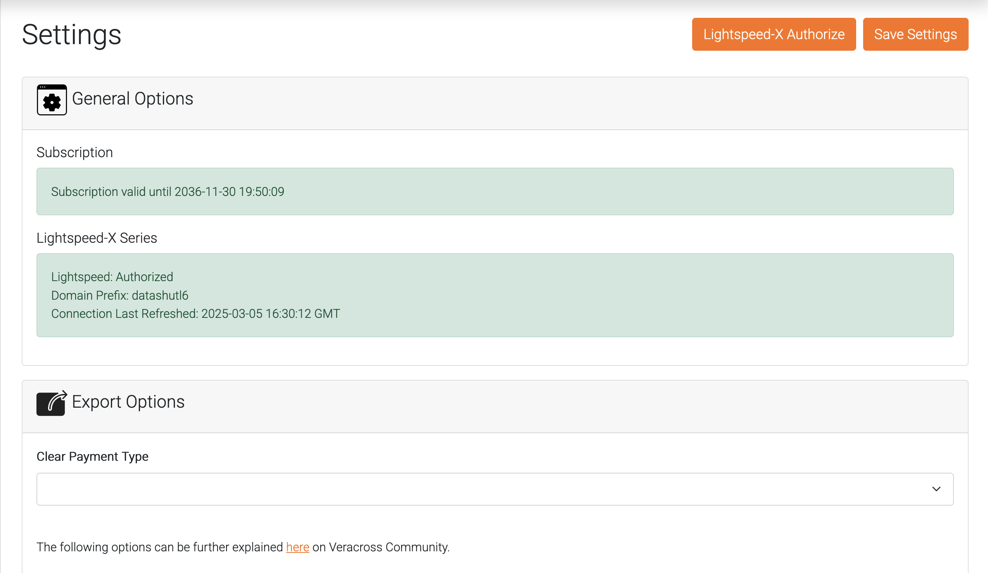
Task: Select the Settings page heading
Action: coord(71,35)
